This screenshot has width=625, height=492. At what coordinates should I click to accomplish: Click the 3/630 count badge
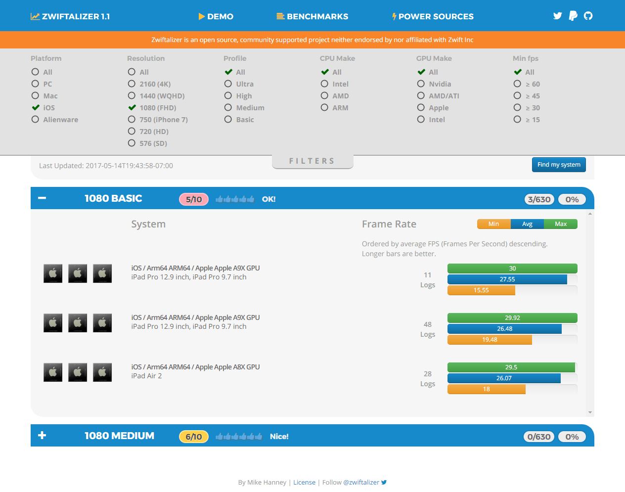click(x=539, y=199)
